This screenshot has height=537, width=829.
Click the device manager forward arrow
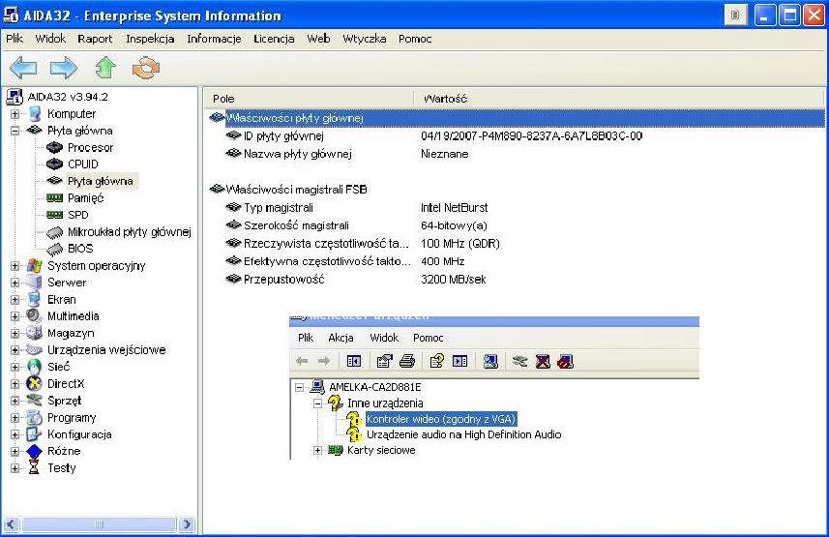pyautogui.click(x=323, y=361)
